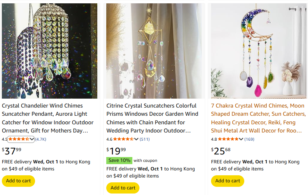Add 7 Chakra Crystal Wind Chimes to cart

tap(227, 181)
